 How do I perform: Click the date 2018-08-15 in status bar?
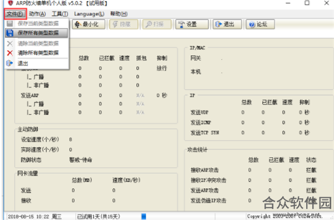21,217
